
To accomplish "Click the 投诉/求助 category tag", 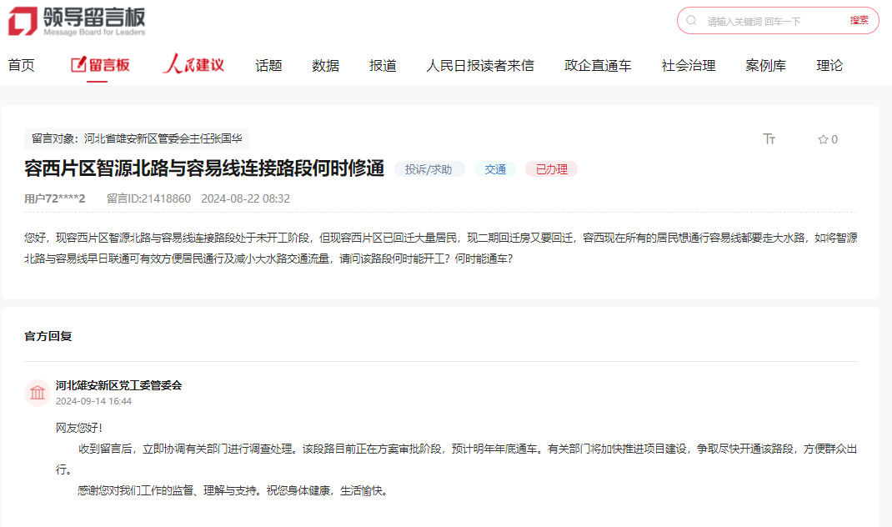I will pyautogui.click(x=428, y=169).
